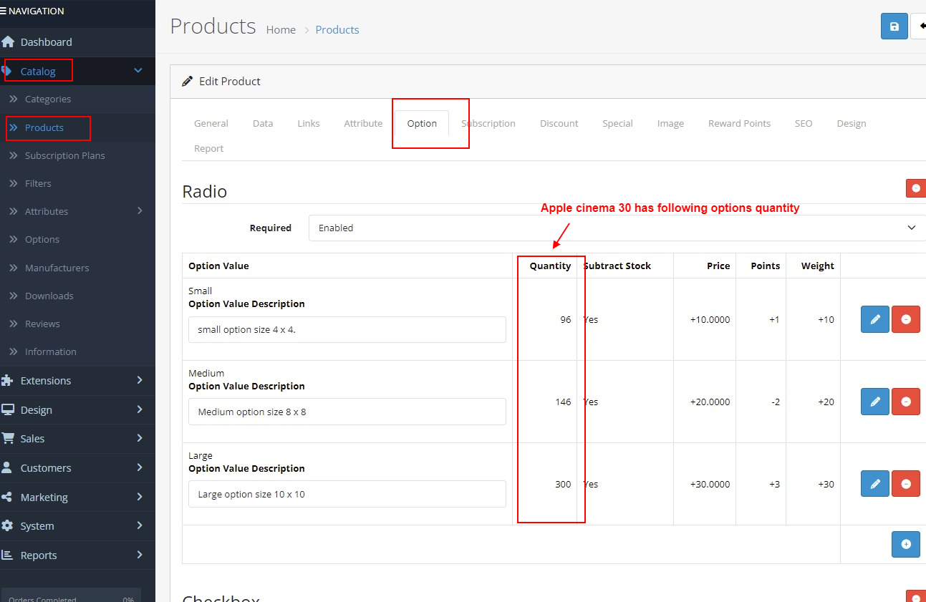The width and height of the screenshot is (926, 602).
Task: Add a new option value with plus button
Action: pyautogui.click(x=906, y=544)
